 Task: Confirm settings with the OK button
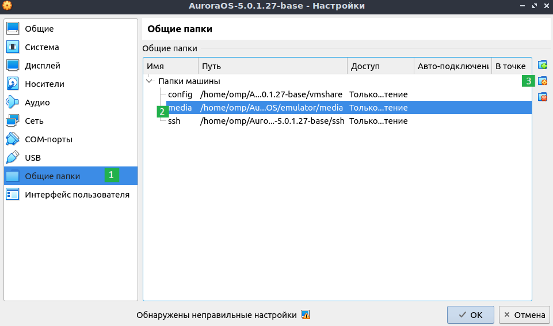click(471, 314)
